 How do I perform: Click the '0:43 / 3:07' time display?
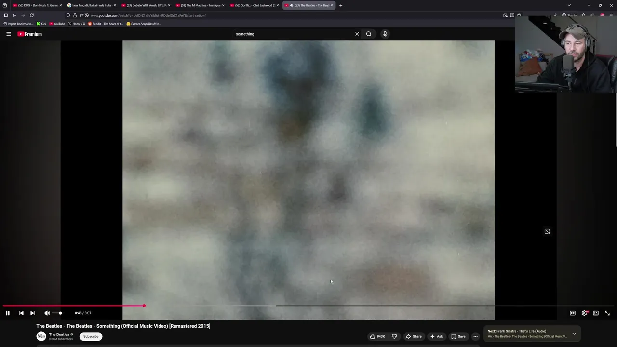[83, 313]
